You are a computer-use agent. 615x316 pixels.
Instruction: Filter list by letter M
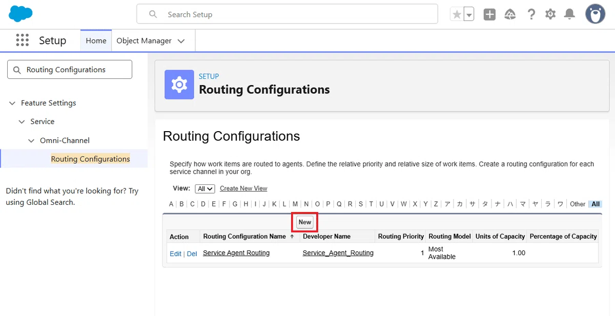(295, 204)
